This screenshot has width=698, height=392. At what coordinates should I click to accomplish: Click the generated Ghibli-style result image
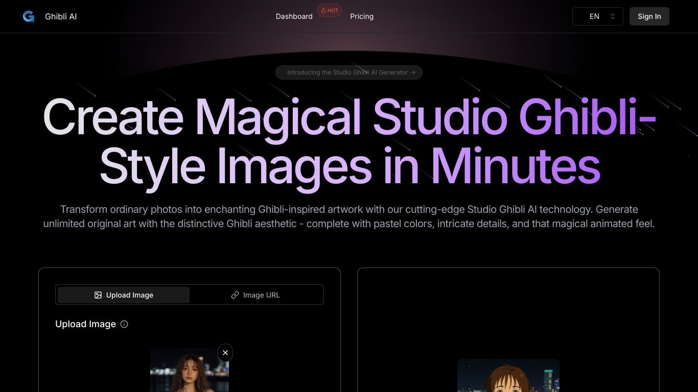(508, 376)
